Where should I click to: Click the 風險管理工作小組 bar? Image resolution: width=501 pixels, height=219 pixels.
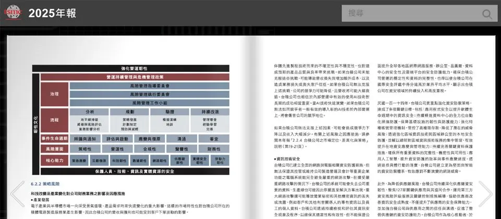[x=150, y=103]
